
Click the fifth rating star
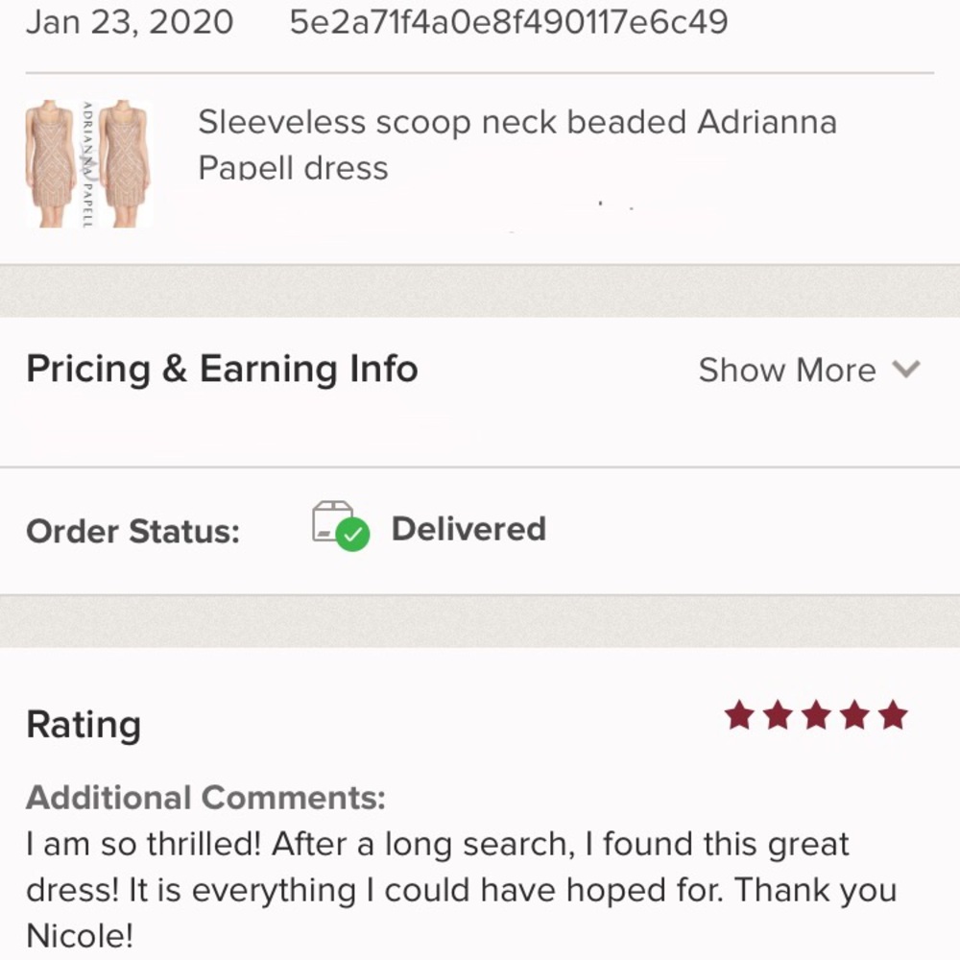coord(893,715)
